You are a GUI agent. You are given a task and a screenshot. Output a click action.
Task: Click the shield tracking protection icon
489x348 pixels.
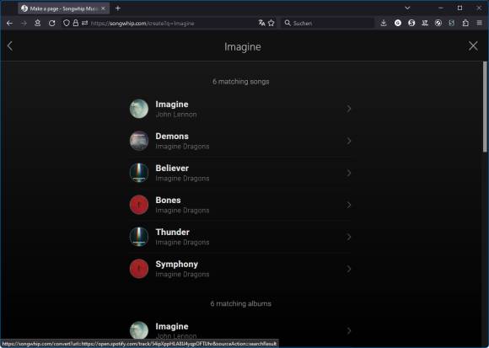point(66,23)
